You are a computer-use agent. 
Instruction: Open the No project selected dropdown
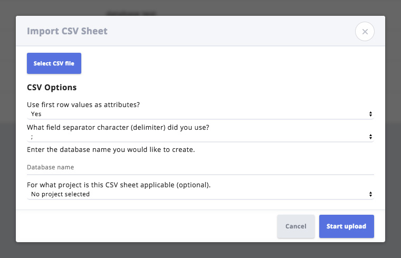pos(200,194)
